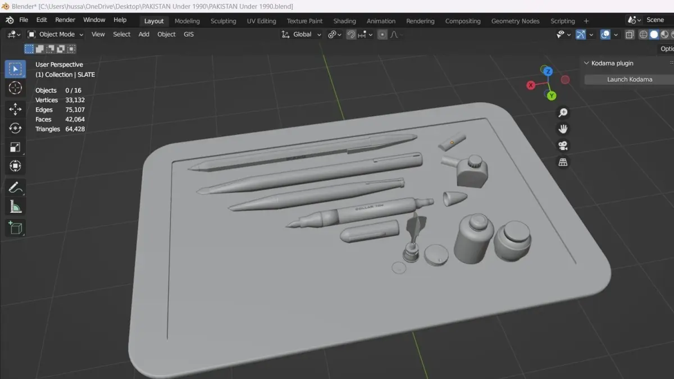This screenshot has height=379, width=674.
Task: Open the viewport View menu
Action: pos(98,34)
